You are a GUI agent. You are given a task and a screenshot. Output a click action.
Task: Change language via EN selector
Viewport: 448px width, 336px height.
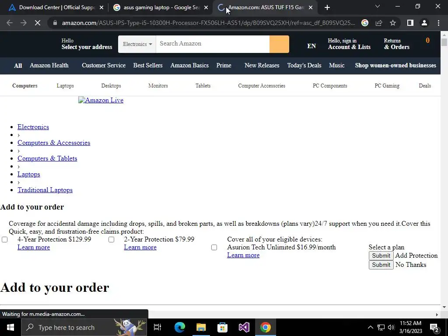point(311,46)
